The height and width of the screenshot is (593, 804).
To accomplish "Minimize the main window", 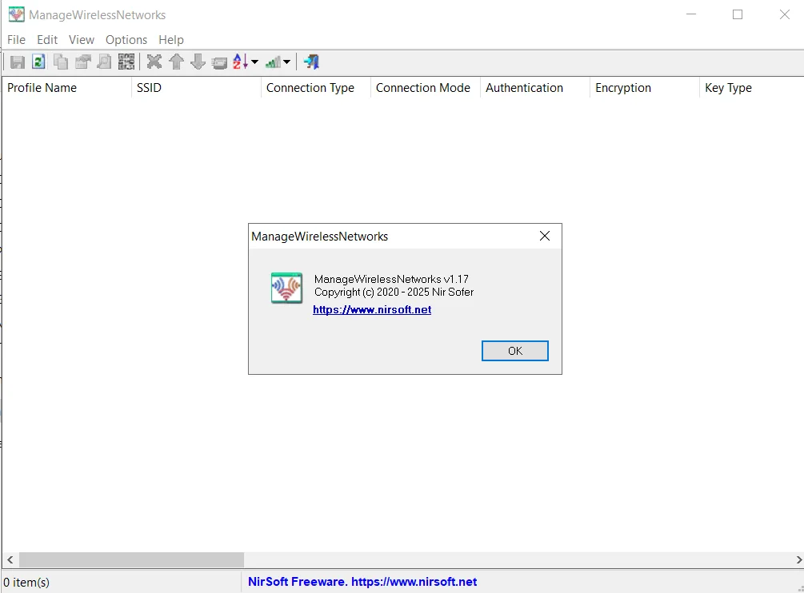I will [x=691, y=14].
